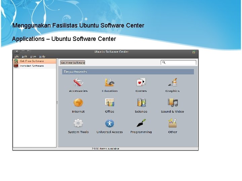The height and width of the screenshot is (181, 242).
Task: Open the Other department icon
Action: click(x=172, y=123)
